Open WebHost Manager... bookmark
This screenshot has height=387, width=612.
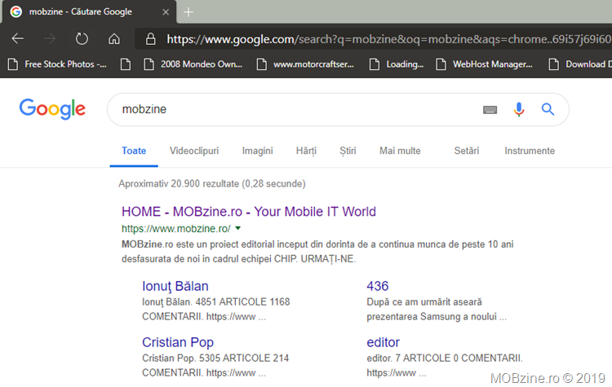click(x=485, y=64)
